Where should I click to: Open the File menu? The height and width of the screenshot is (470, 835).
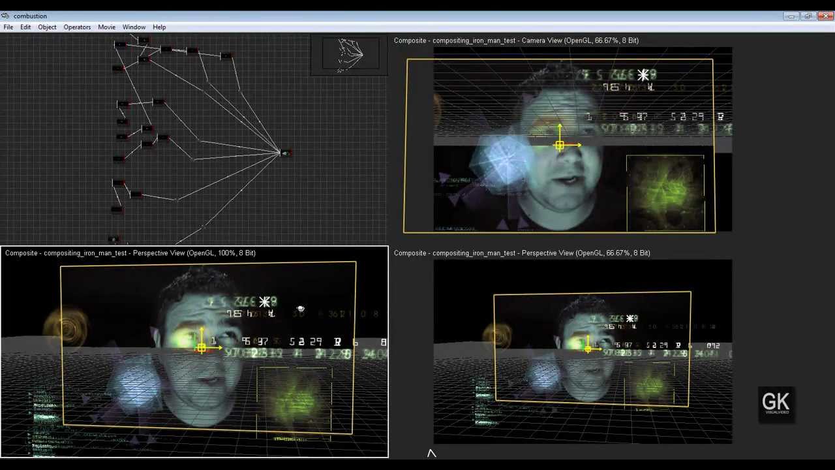(8, 27)
